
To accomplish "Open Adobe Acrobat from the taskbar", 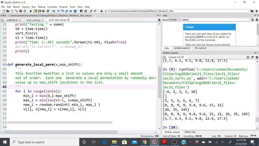I will [164, 142].
